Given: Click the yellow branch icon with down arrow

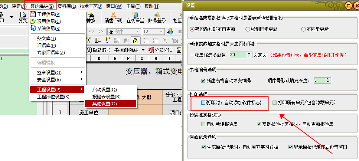Looking at the screenshot, I should click(x=107, y=41).
